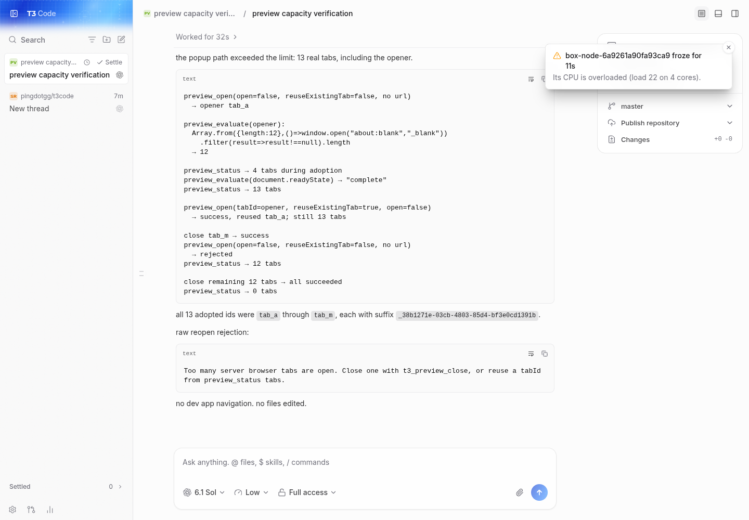Viewport: 749px width, 520px height.
Task: Click the _38b1271e suffix code chip
Action: tap(467, 315)
